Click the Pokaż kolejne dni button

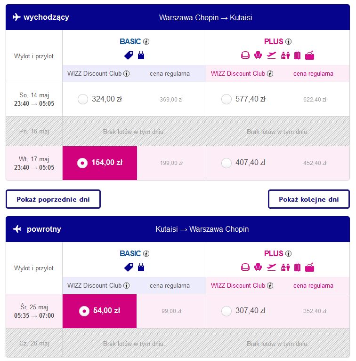(x=309, y=199)
